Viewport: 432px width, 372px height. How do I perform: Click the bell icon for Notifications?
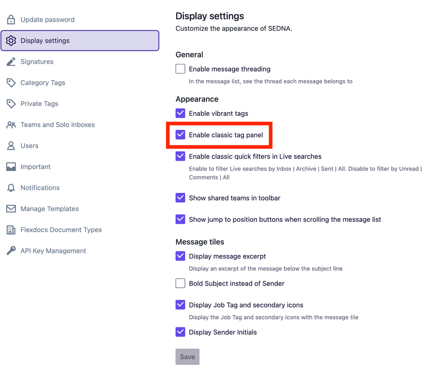[x=11, y=188]
